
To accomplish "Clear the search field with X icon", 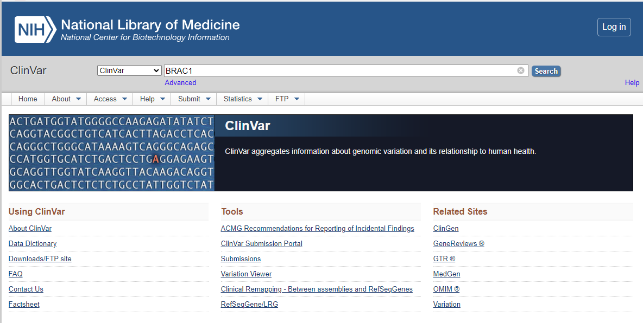I will coord(521,70).
